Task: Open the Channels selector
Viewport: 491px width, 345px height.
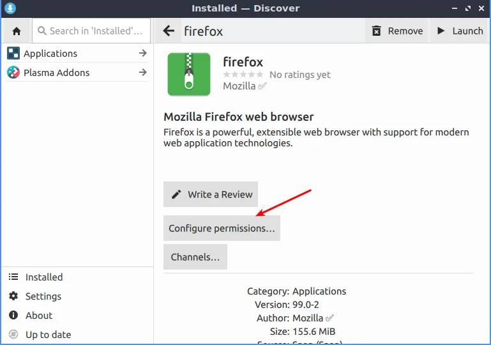Action: [195, 257]
